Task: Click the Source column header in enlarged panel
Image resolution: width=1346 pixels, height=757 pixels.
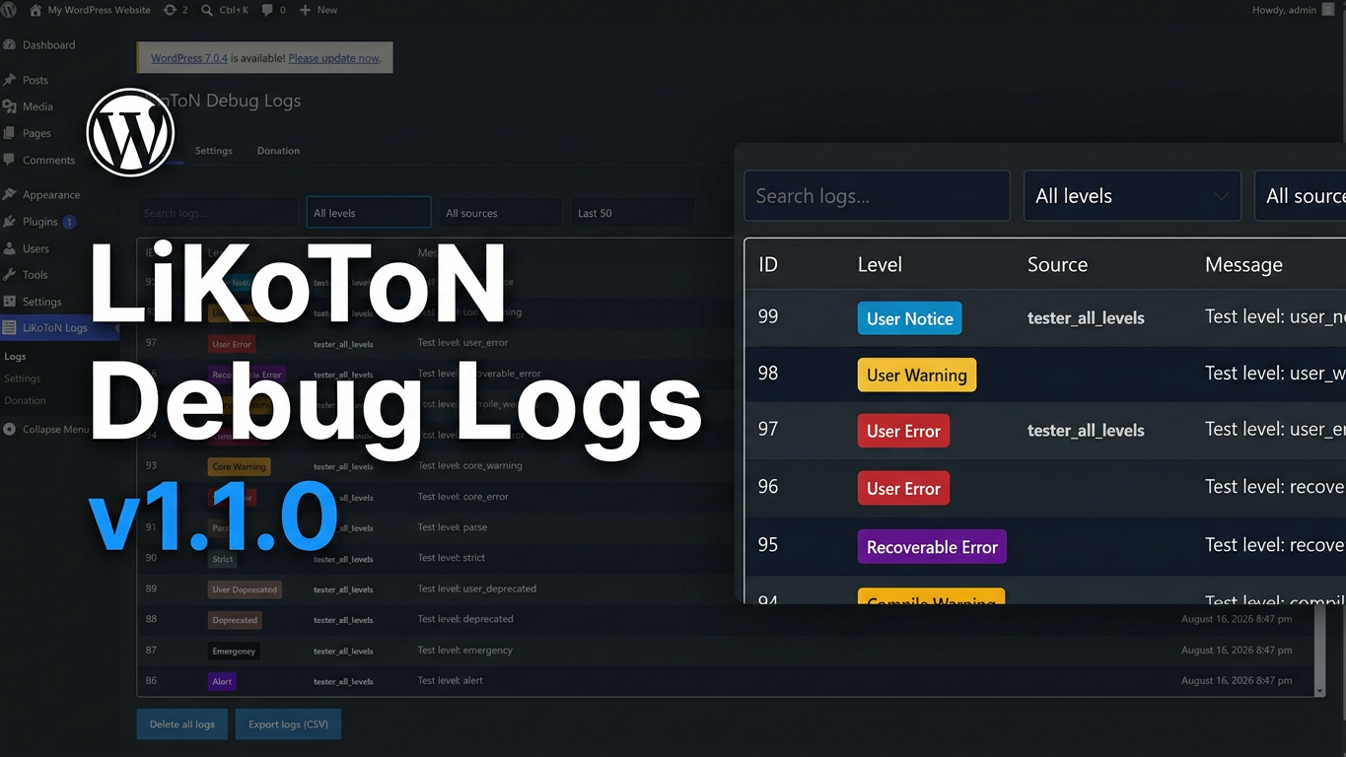Action: [x=1057, y=264]
